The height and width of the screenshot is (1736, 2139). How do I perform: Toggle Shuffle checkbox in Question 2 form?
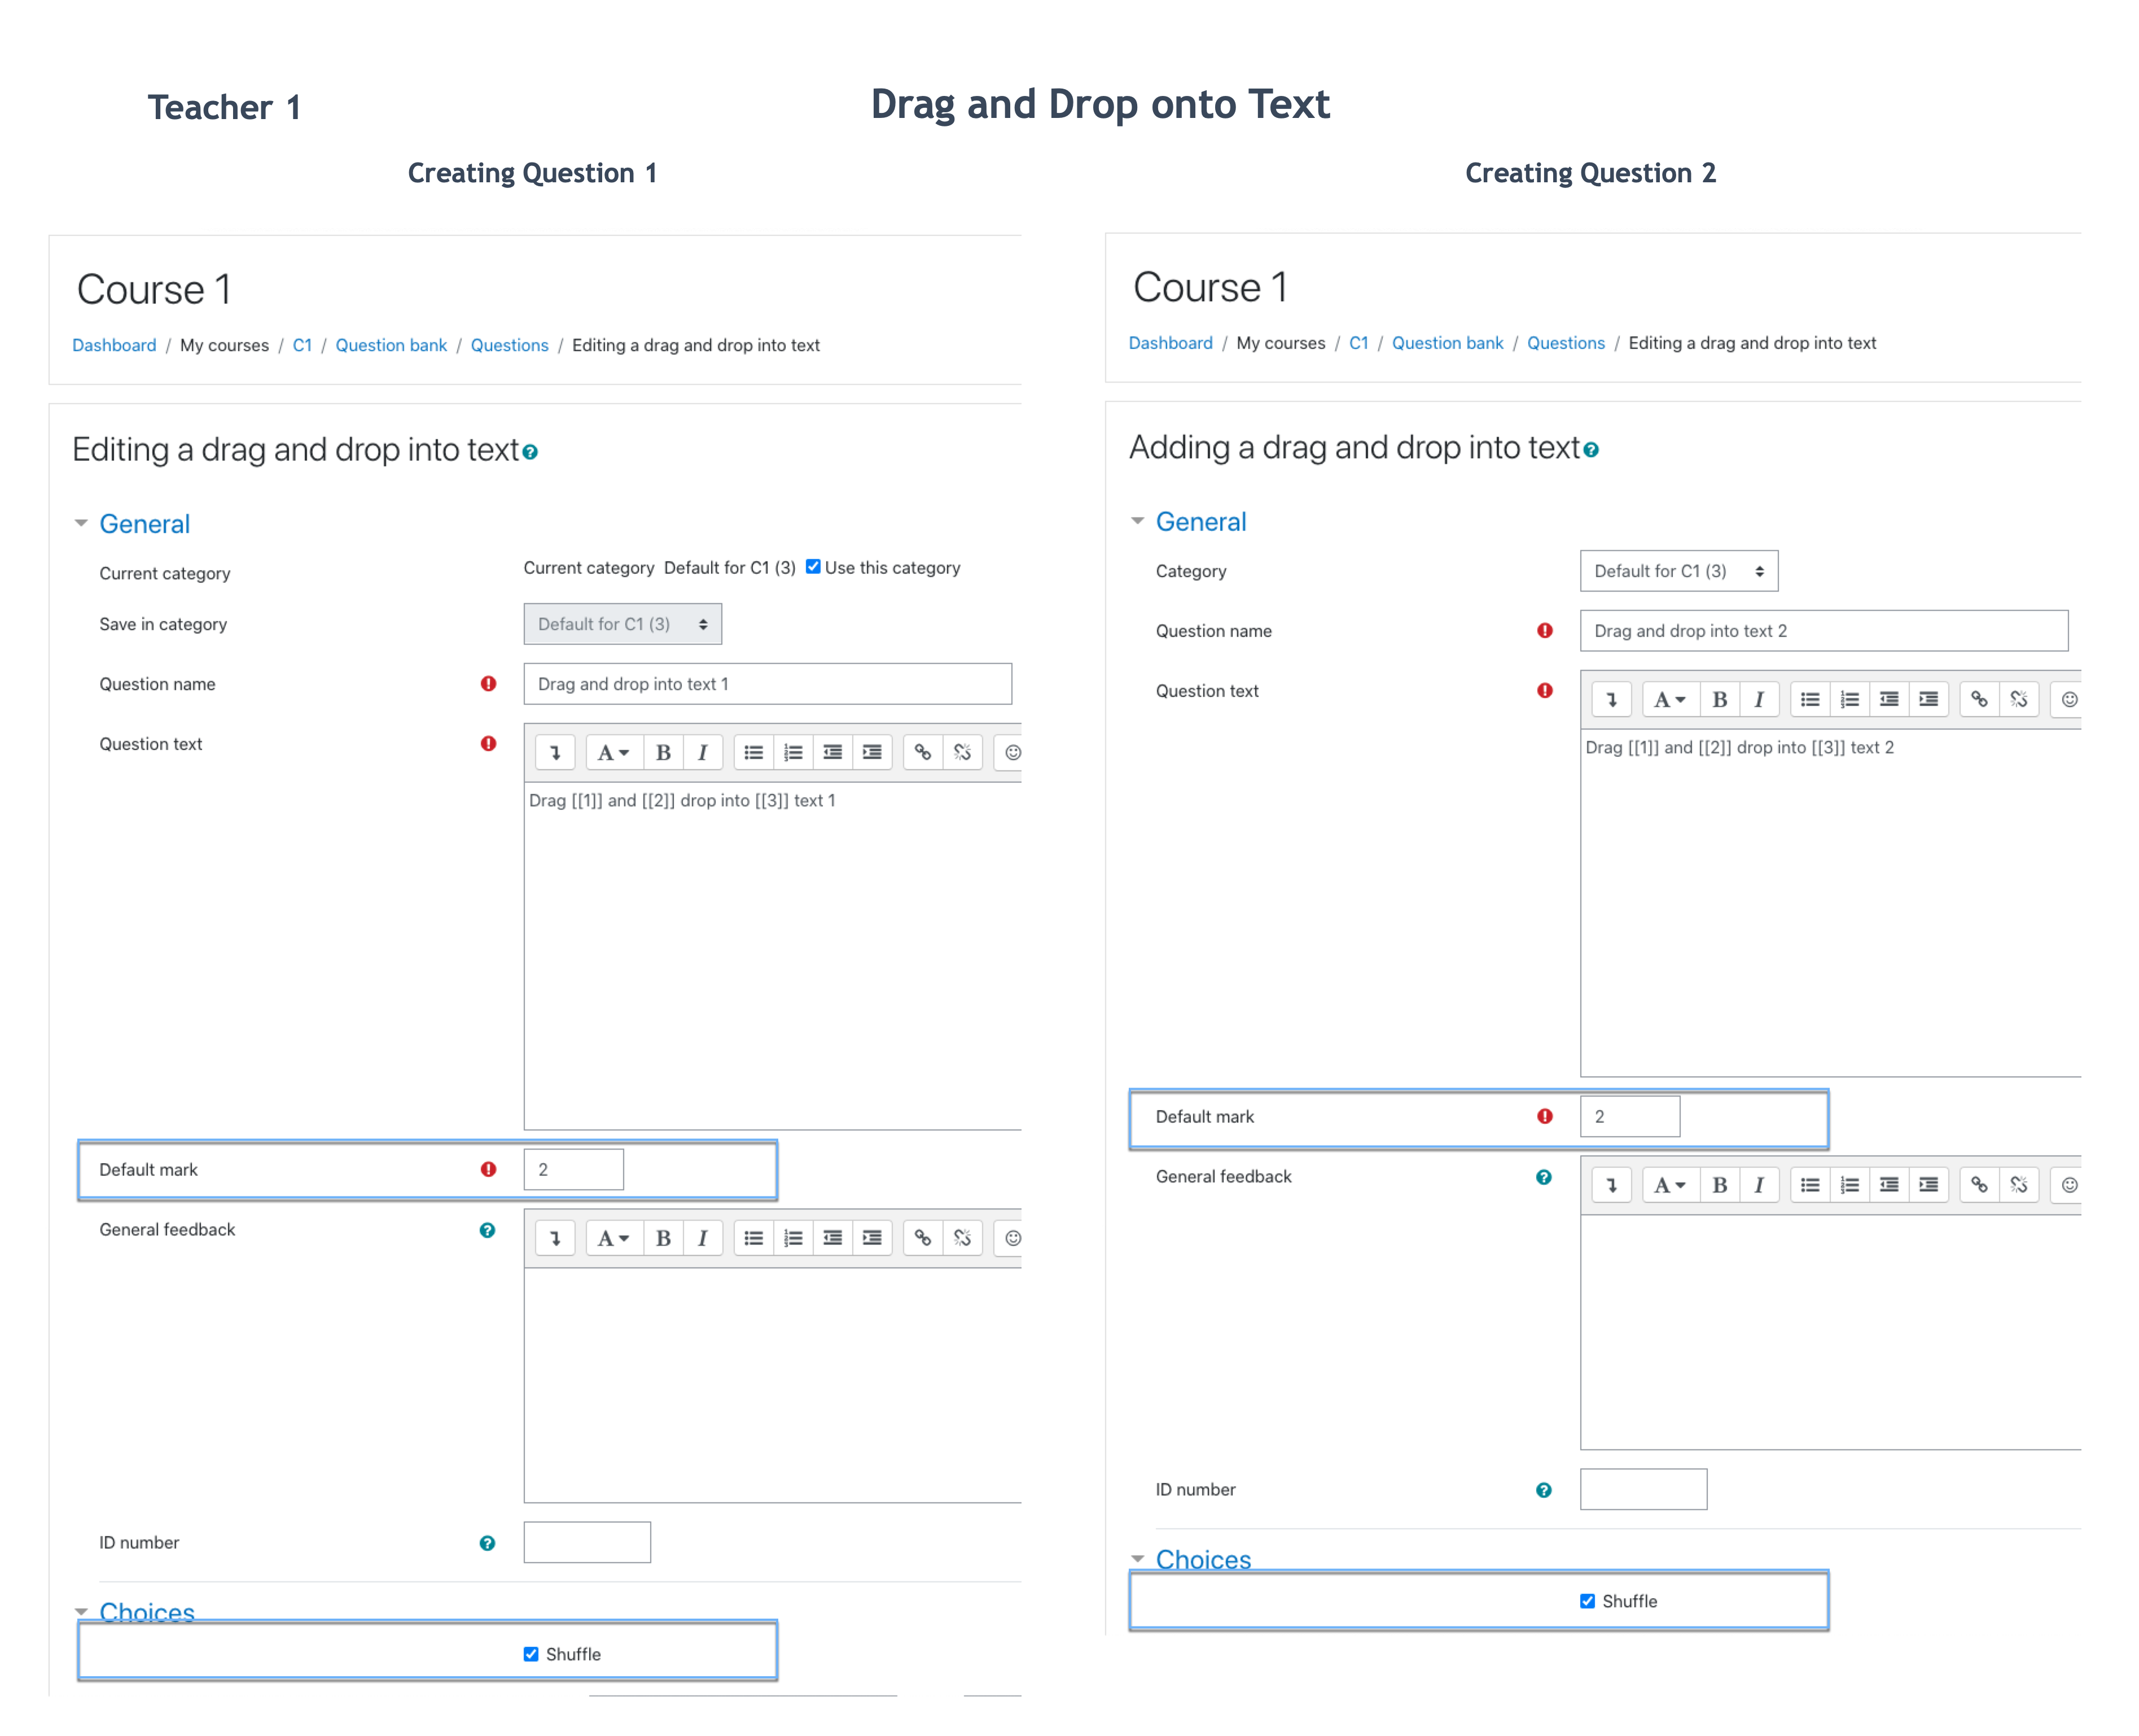[1588, 1601]
